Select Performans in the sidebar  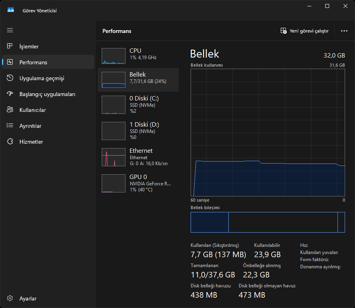click(48, 62)
